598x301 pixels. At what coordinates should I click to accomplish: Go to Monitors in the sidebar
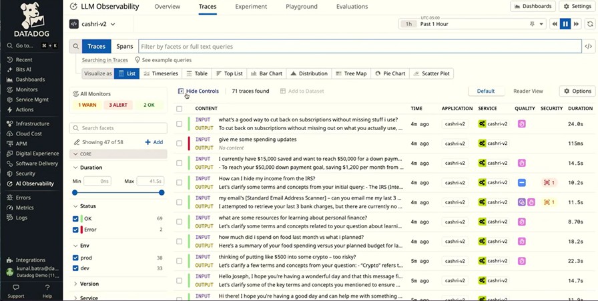(x=26, y=89)
